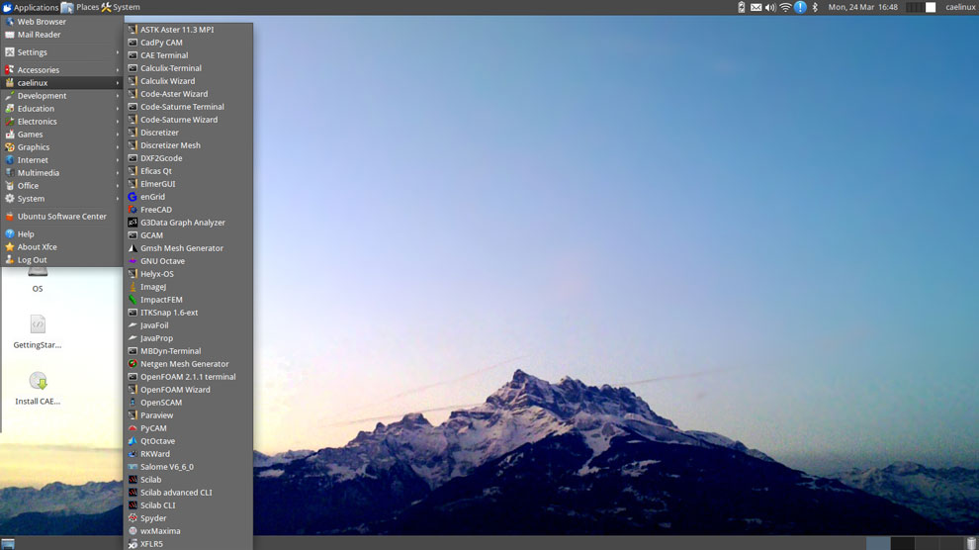Open Code-Saturne Terminal
The width and height of the screenshot is (979, 550).
[x=189, y=107]
